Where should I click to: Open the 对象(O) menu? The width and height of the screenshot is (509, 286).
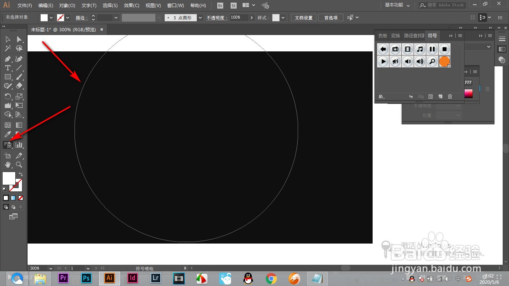pyautogui.click(x=67, y=6)
